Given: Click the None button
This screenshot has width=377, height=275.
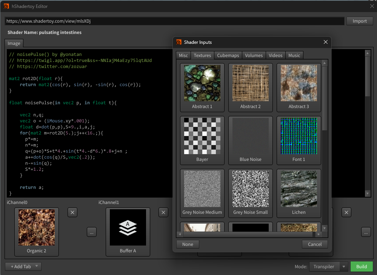Looking at the screenshot, I should coord(188,244).
